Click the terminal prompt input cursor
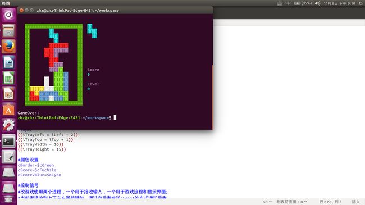 coord(115,117)
